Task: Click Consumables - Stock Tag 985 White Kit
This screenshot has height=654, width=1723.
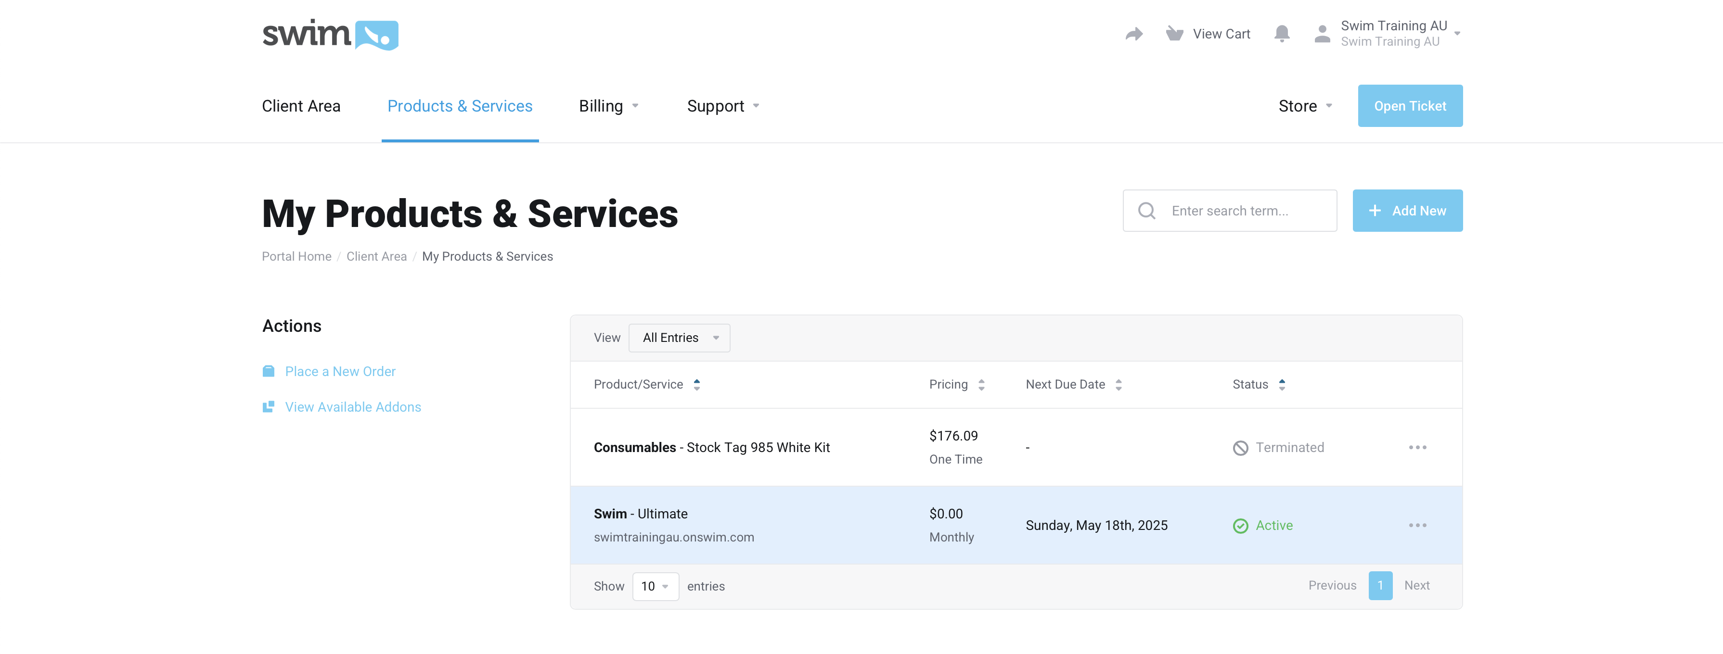Action: (x=712, y=448)
